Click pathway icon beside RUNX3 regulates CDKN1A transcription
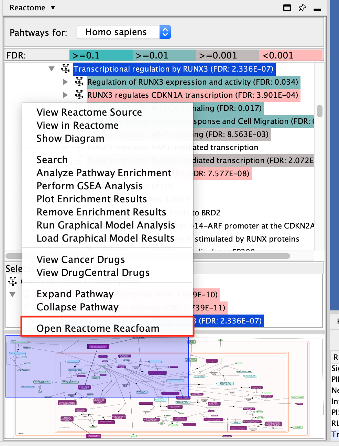 tap(79, 95)
